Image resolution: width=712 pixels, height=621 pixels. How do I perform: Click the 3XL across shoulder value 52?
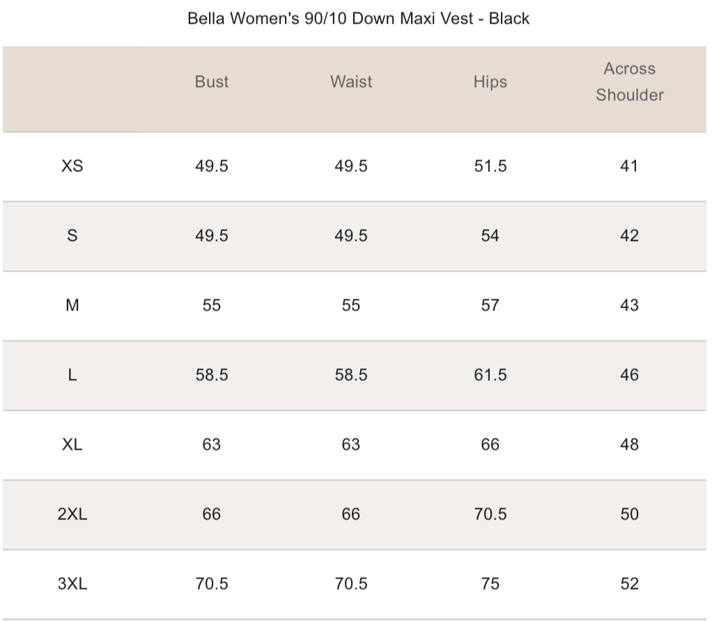click(629, 583)
